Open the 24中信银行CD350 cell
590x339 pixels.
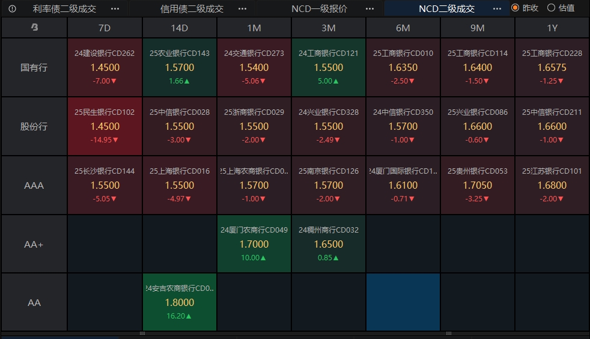[x=403, y=126]
